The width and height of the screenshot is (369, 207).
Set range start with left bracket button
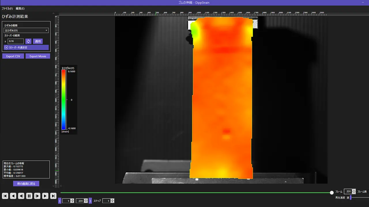(x=60, y=201)
